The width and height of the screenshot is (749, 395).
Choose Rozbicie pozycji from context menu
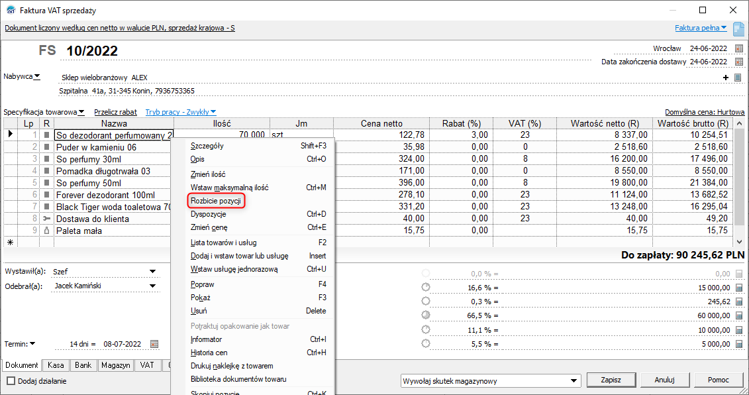click(215, 200)
